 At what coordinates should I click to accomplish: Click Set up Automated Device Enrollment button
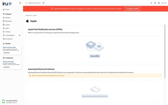pos(95,96)
